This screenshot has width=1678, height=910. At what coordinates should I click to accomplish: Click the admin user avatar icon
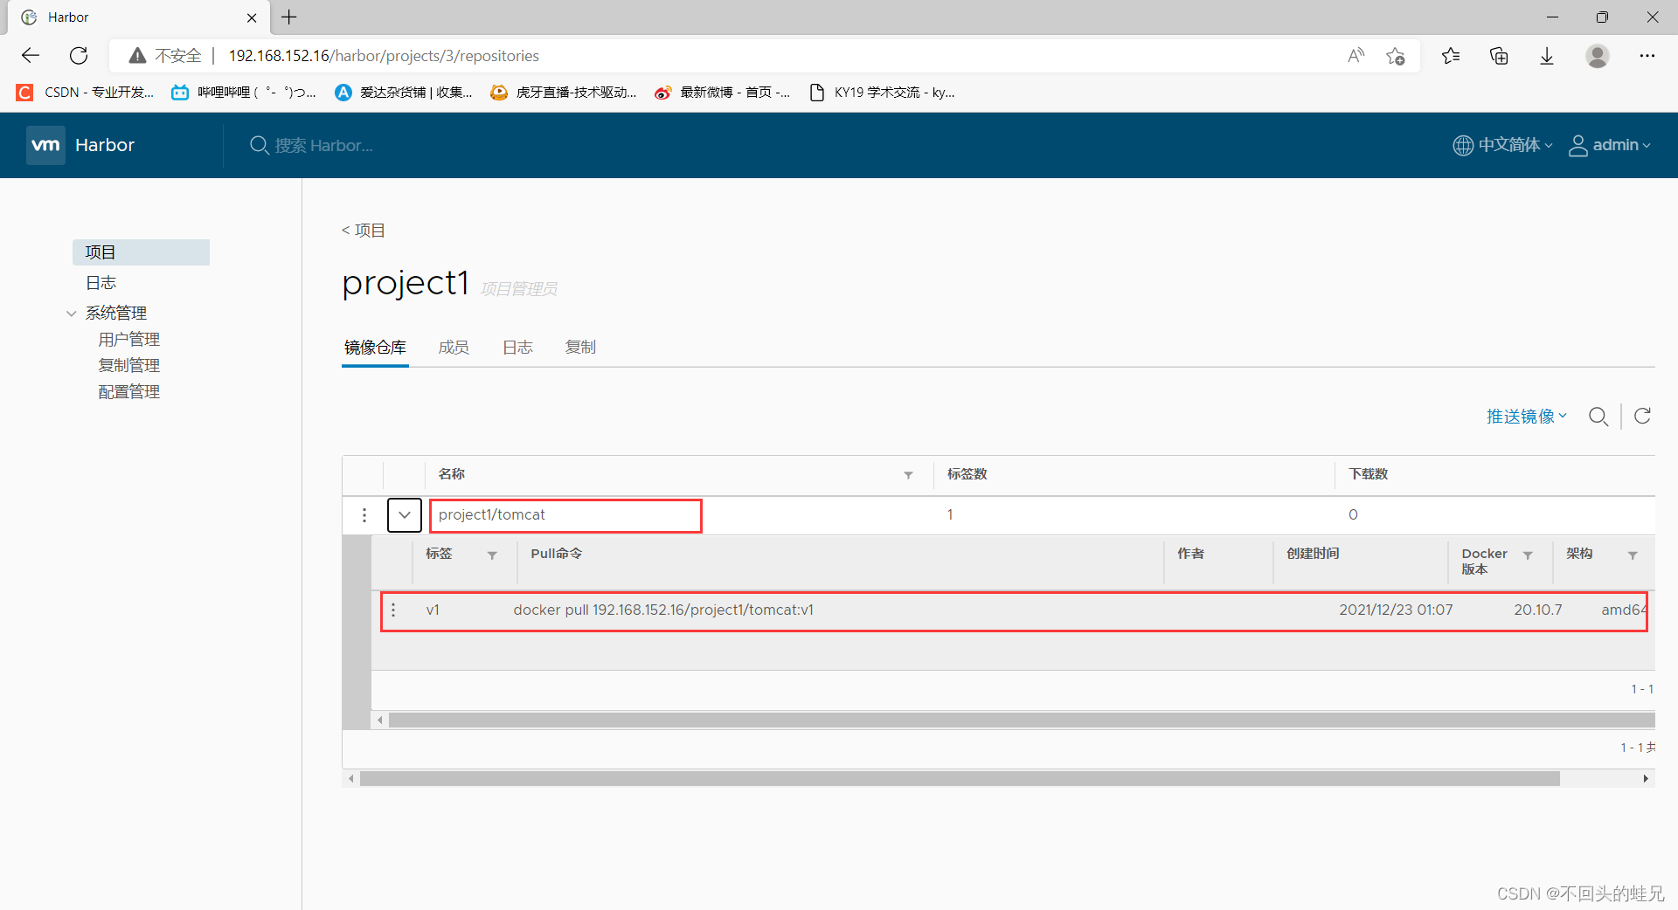click(x=1578, y=145)
